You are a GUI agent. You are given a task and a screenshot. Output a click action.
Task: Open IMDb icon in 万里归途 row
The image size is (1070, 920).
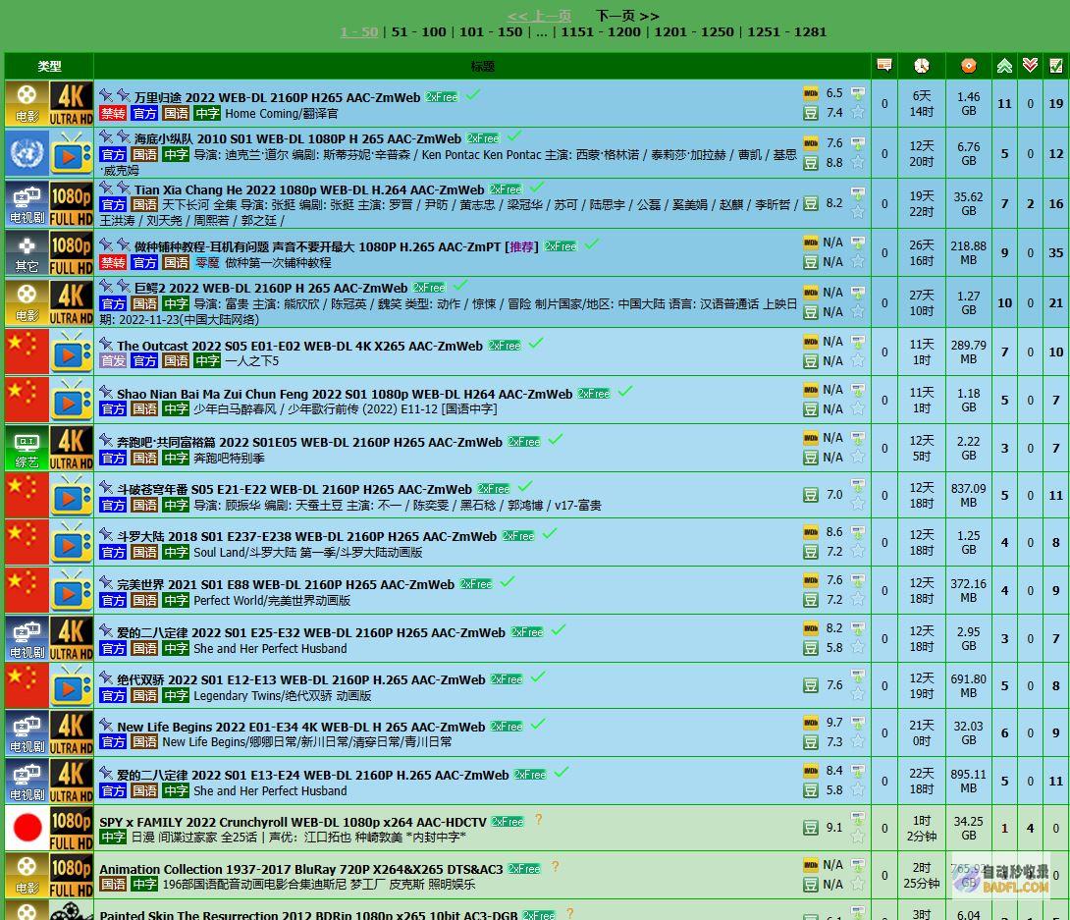811,93
